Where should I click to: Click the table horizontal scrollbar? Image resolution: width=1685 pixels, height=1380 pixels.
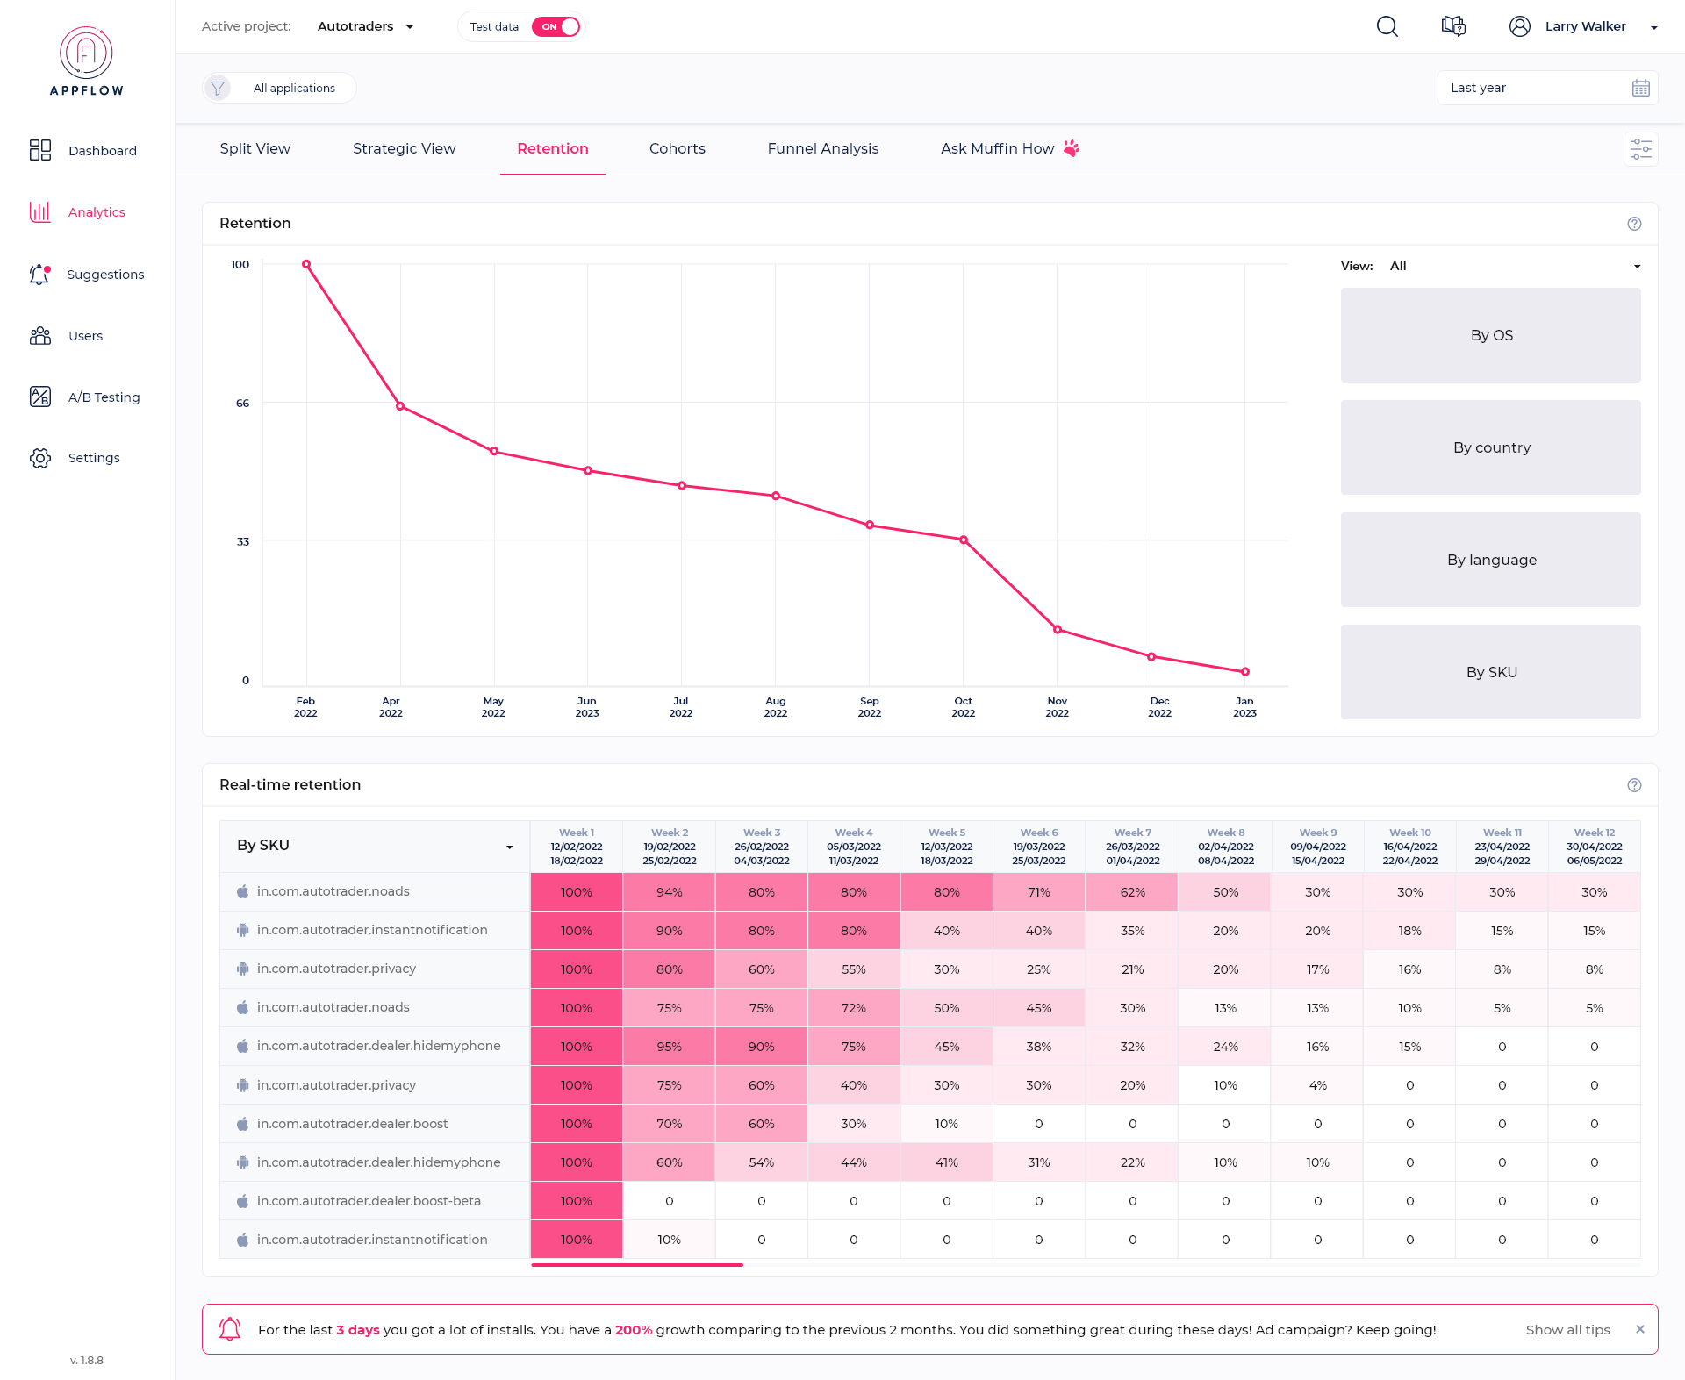coord(637,1265)
